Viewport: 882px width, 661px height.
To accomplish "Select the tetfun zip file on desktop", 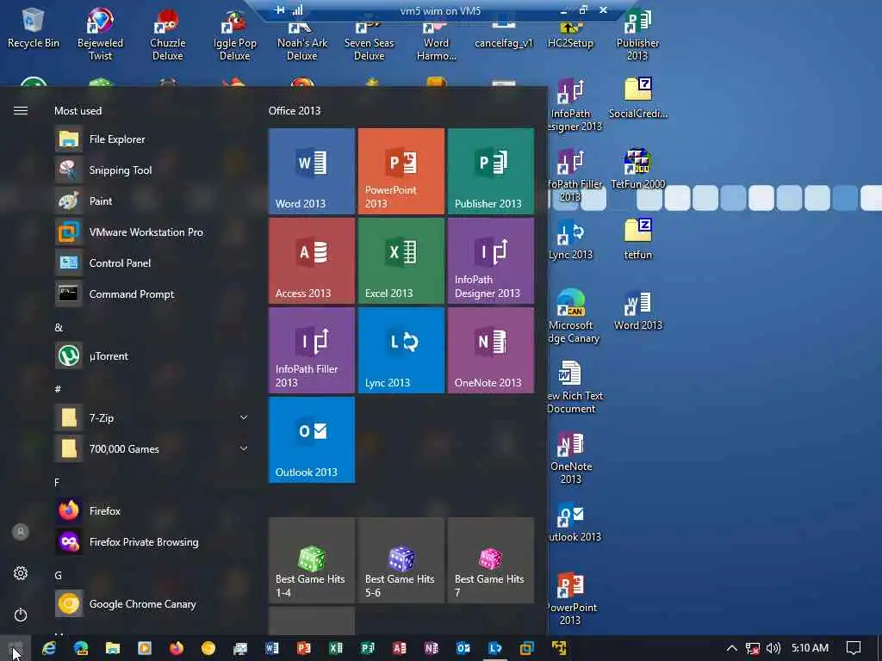I will pos(638,239).
